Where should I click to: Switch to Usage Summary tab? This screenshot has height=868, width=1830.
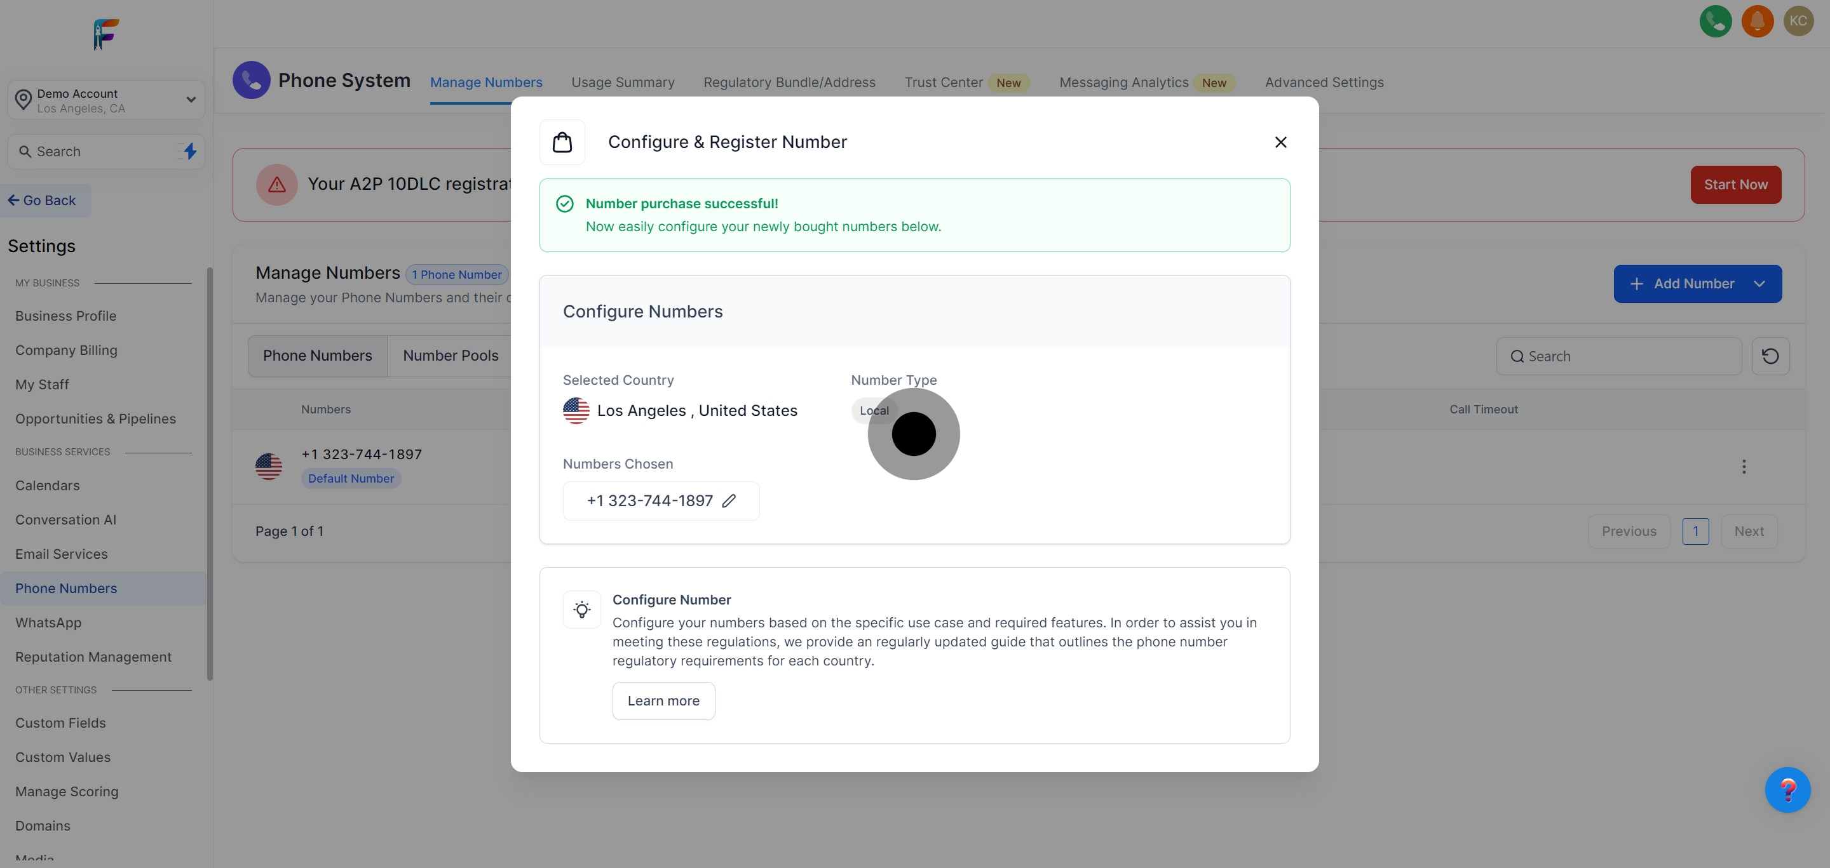622,83
